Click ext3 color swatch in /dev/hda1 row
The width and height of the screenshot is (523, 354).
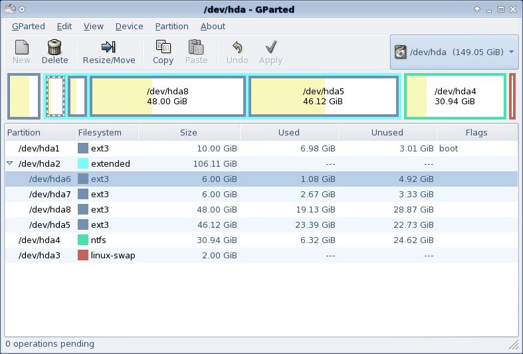point(82,148)
